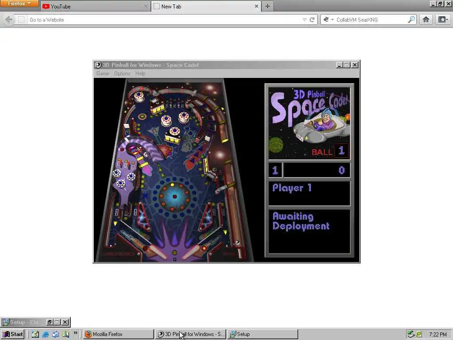Close the New Tab tab
Screen dimensions: 453x340
click(x=256, y=6)
